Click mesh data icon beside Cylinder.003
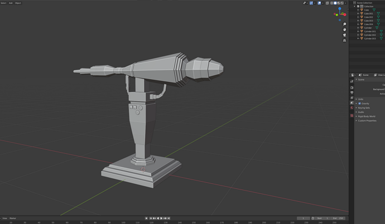Image resolution: width=385 pixels, height=224 pixels. [381, 38]
